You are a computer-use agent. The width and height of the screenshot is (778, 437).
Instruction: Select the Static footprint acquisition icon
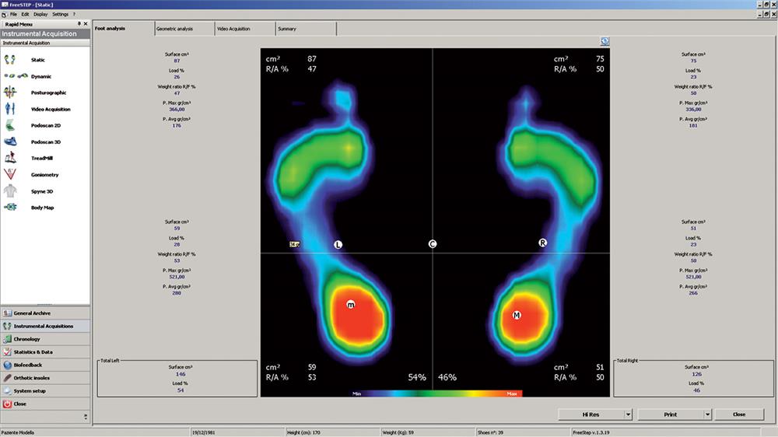pos(10,60)
